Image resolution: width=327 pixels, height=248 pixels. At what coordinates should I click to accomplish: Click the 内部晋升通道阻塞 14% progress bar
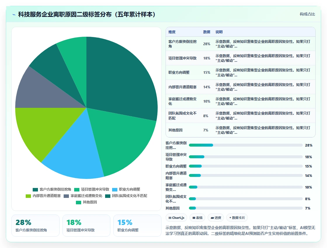[x=246, y=175]
